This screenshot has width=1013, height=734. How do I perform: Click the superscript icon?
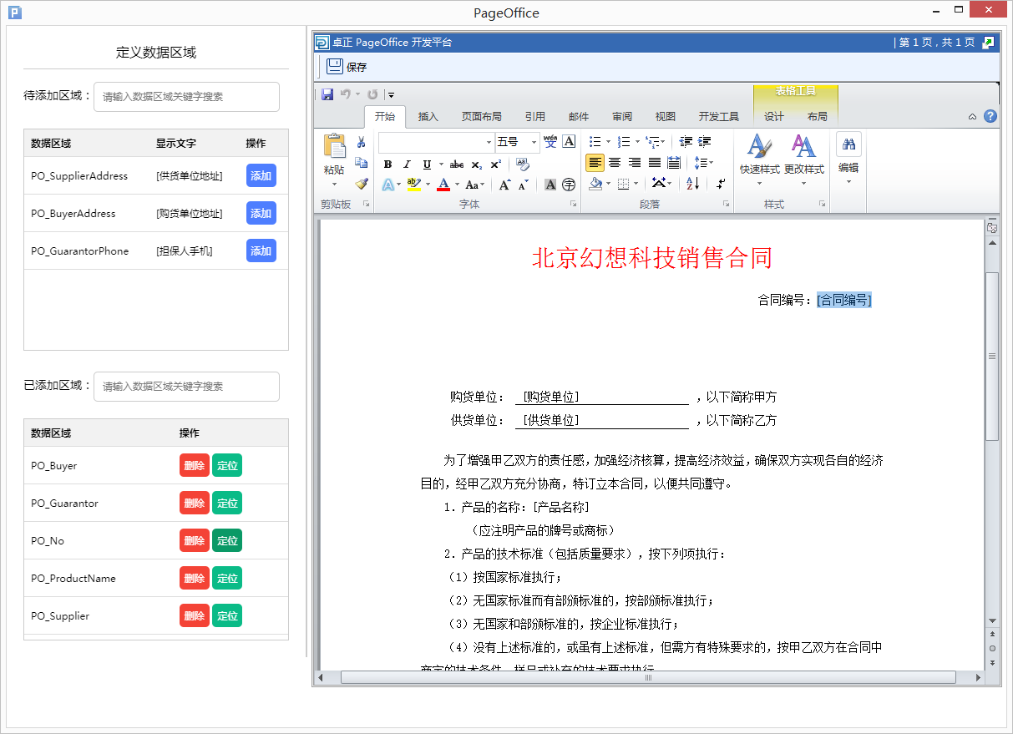point(495,165)
